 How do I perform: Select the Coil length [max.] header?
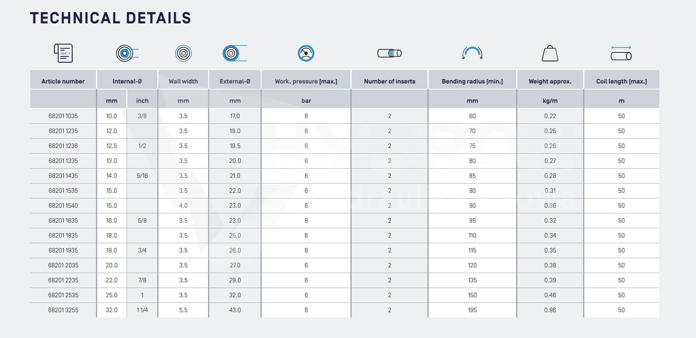point(621,81)
